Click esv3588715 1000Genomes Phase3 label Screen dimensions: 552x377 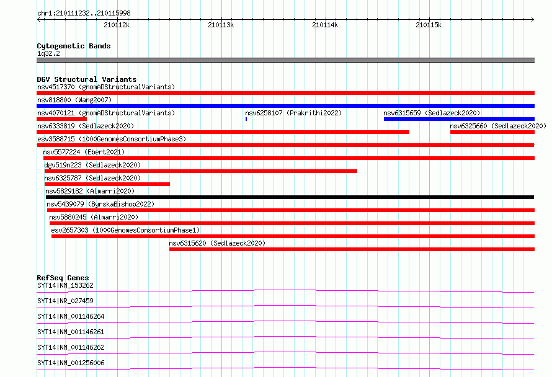click(x=112, y=139)
